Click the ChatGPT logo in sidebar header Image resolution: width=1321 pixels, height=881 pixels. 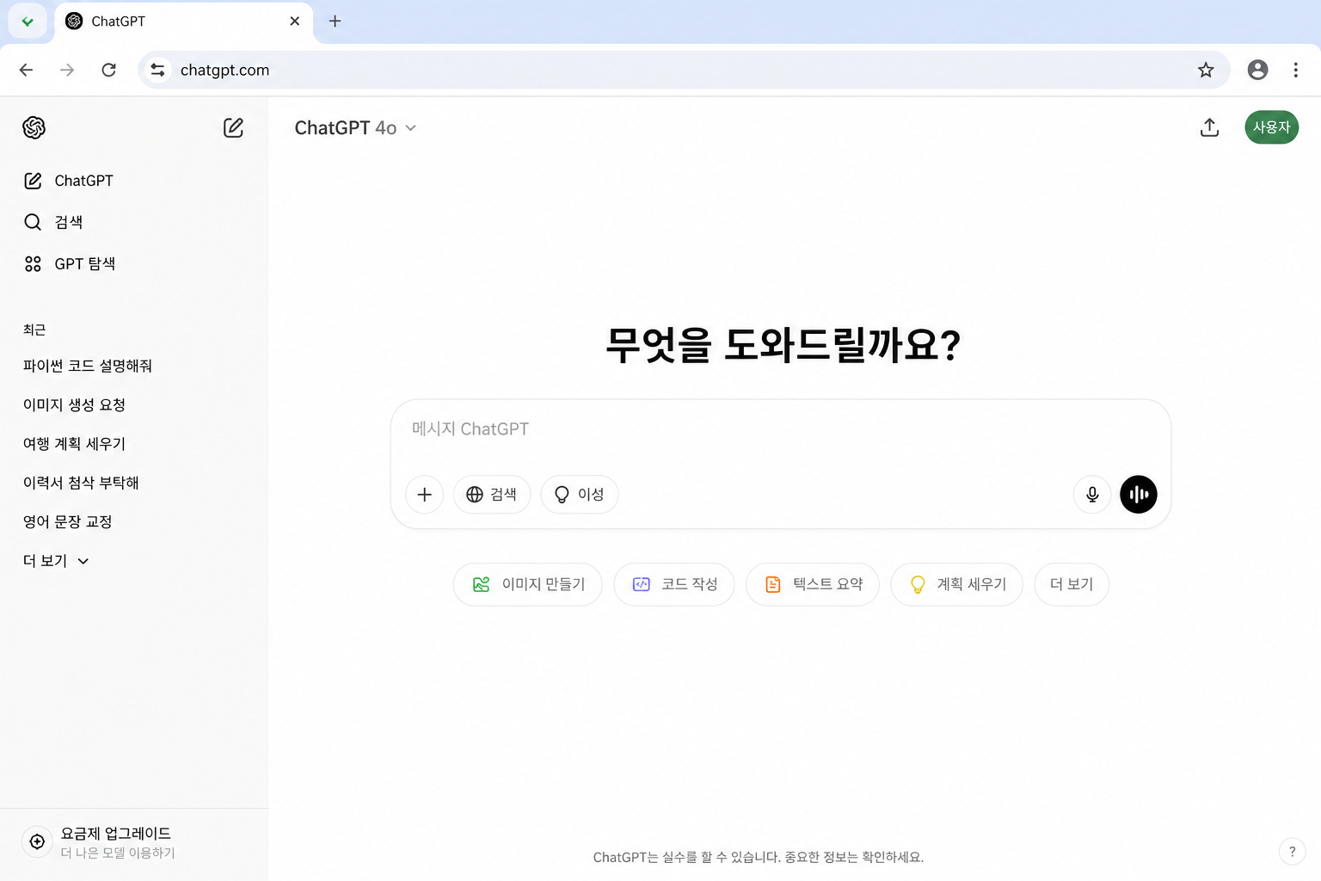34,127
